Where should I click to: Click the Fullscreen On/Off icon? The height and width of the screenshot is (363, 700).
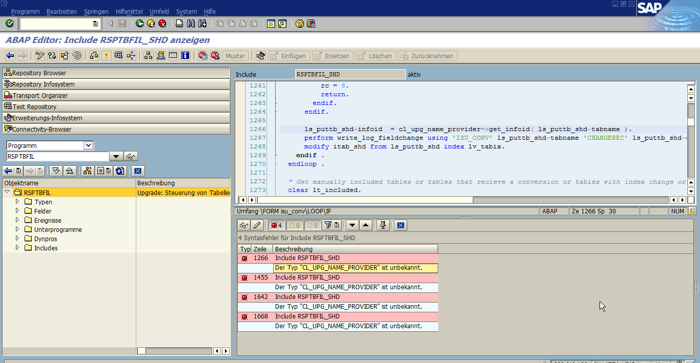[x=173, y=56]
